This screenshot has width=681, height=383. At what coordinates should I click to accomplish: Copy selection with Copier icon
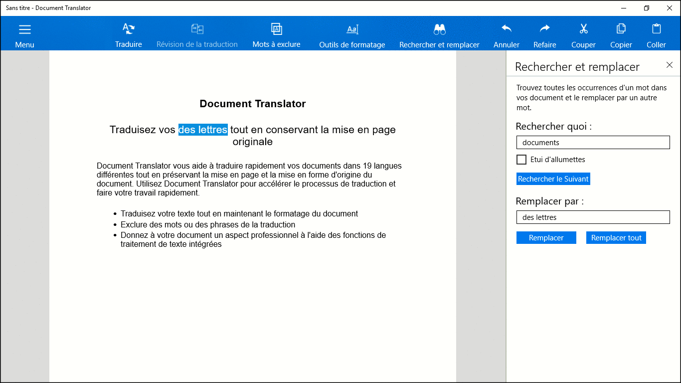tap(621, 29)
